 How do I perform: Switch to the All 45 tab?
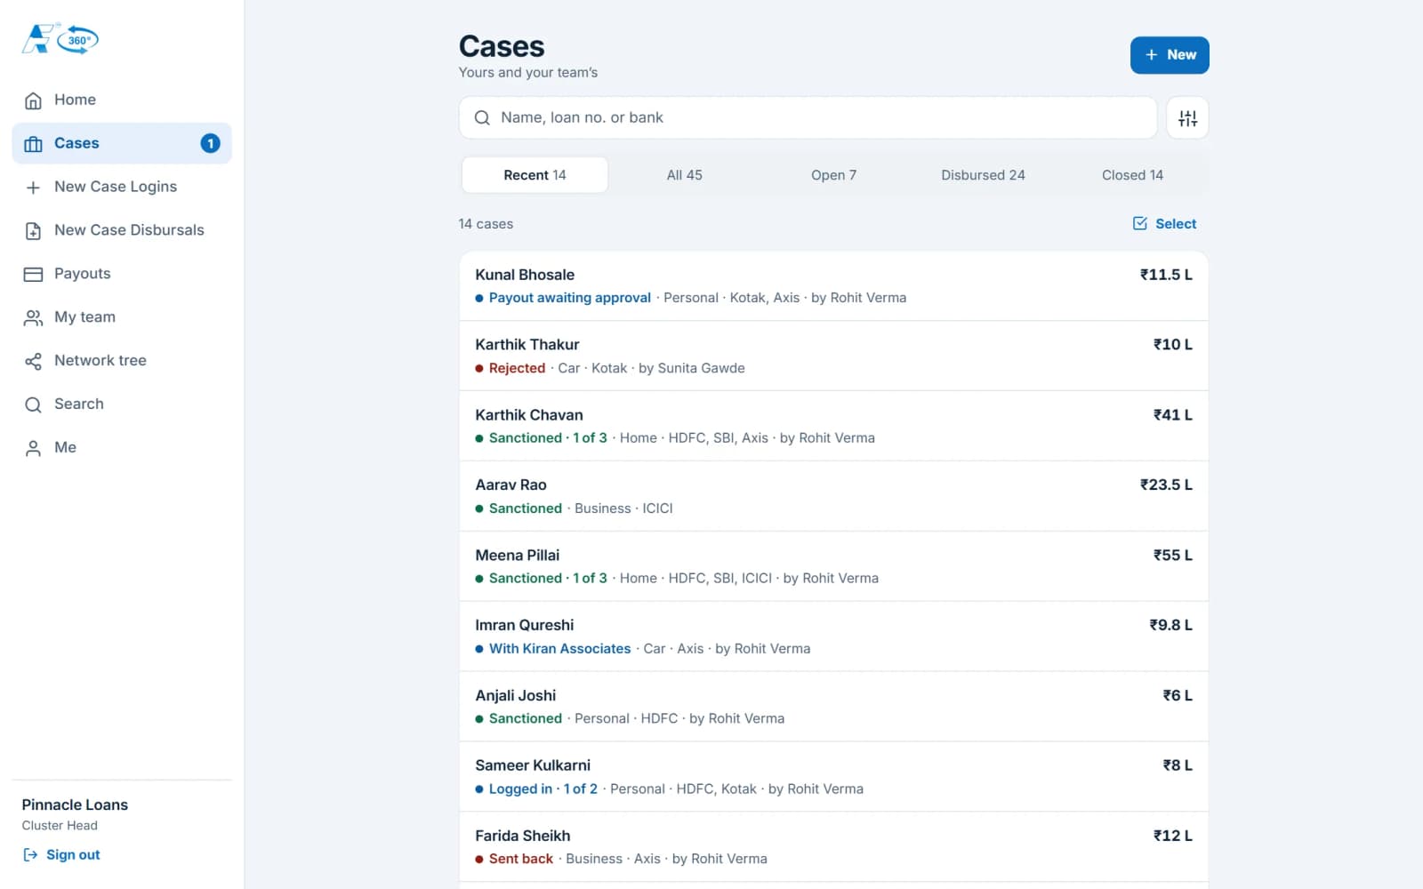[x=684, y=175]
